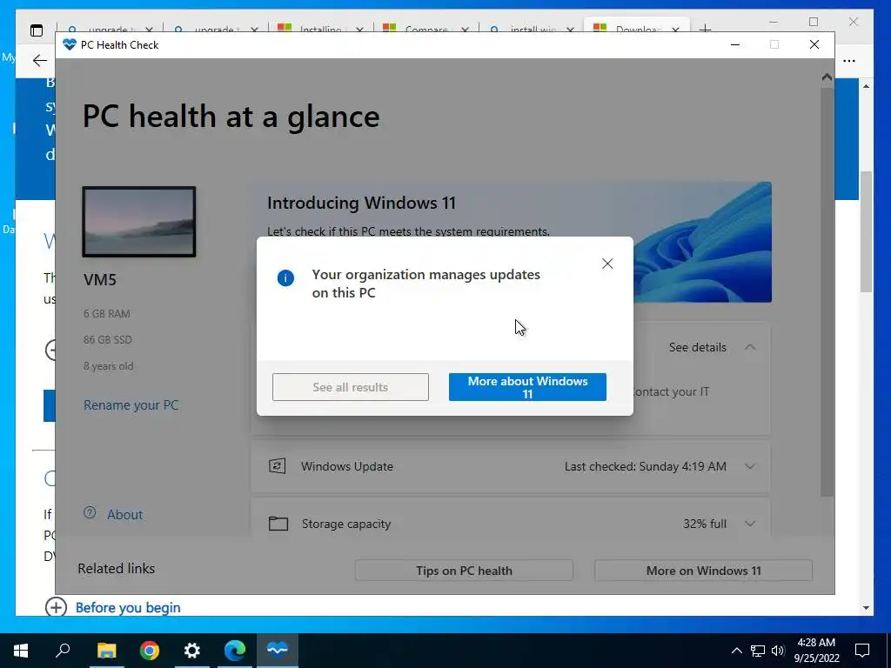Switch to the Compare browser tab

point(425,29)
